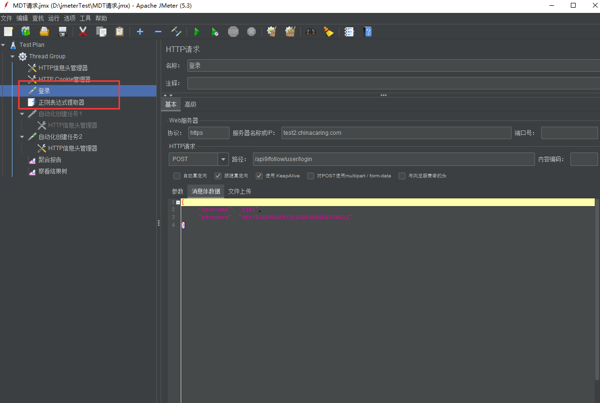Select the 基本 tab
This screenshot has width=600, height=403.
pos(171,104)
